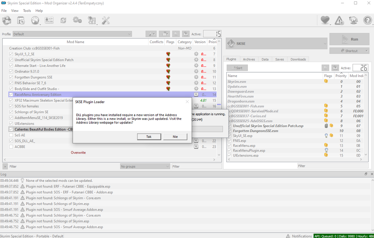374x238 pixels.
Task: Expand the filter sidebar chevron button
Action: pos(5,167)
